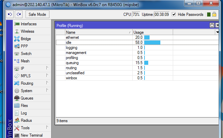
Task: Click the Redo arrow icon
Action: point(19,15)
